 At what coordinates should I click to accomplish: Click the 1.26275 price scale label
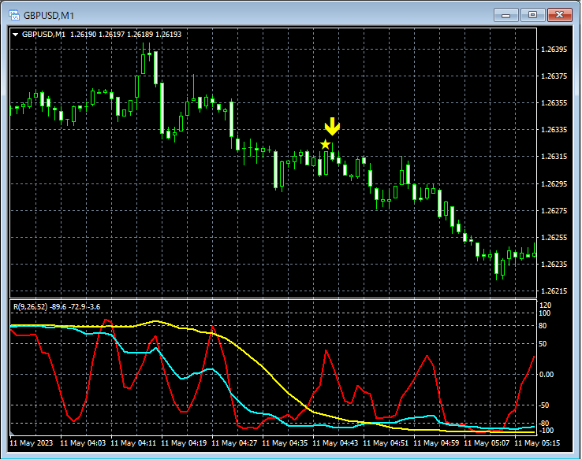point(554,210)
